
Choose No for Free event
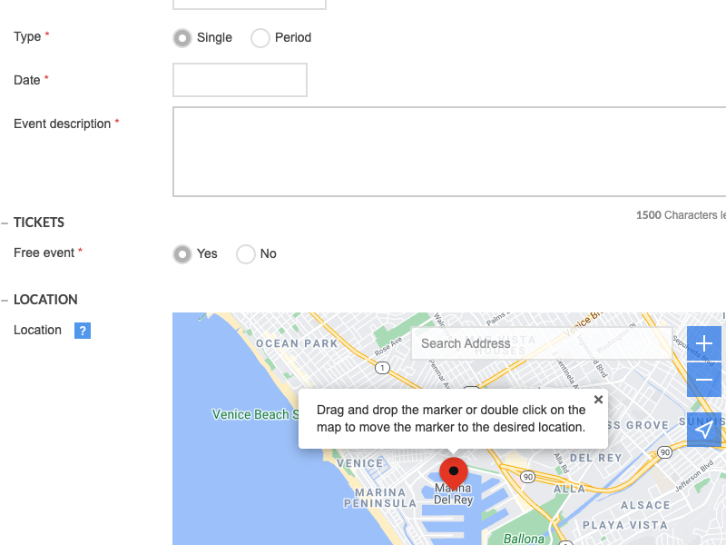pyautogui.click(x=246, y=254)
